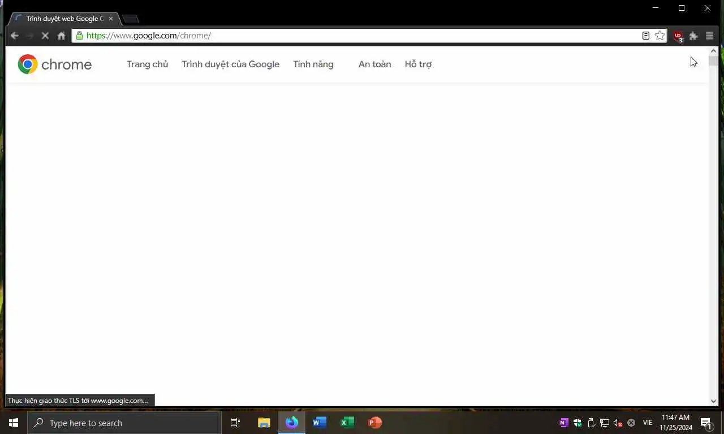Image resolution: width=724 pixels, height=434 pixels.
Task: Click the forward navigation arrow
Action: pos(30,36)
